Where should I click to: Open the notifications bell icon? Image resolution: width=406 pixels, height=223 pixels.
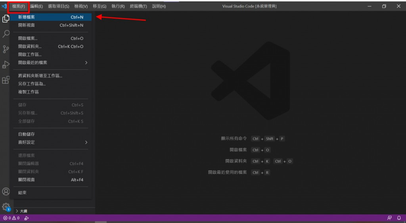399,218
